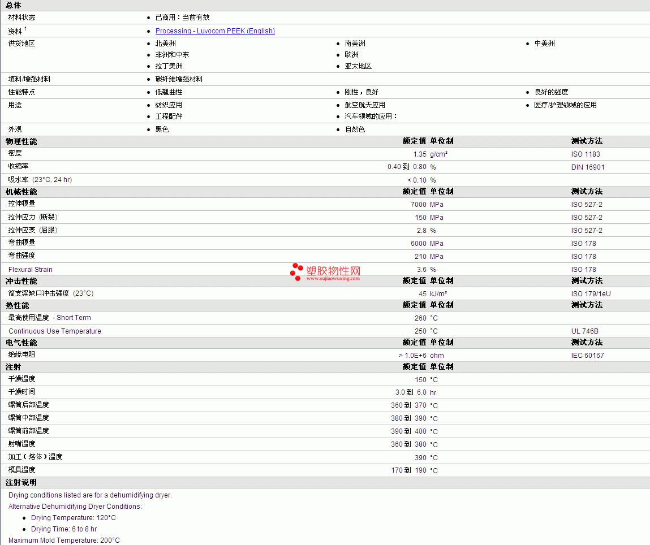Select the density value 1.35
650x545 pixels.
(x=420, y=154)
